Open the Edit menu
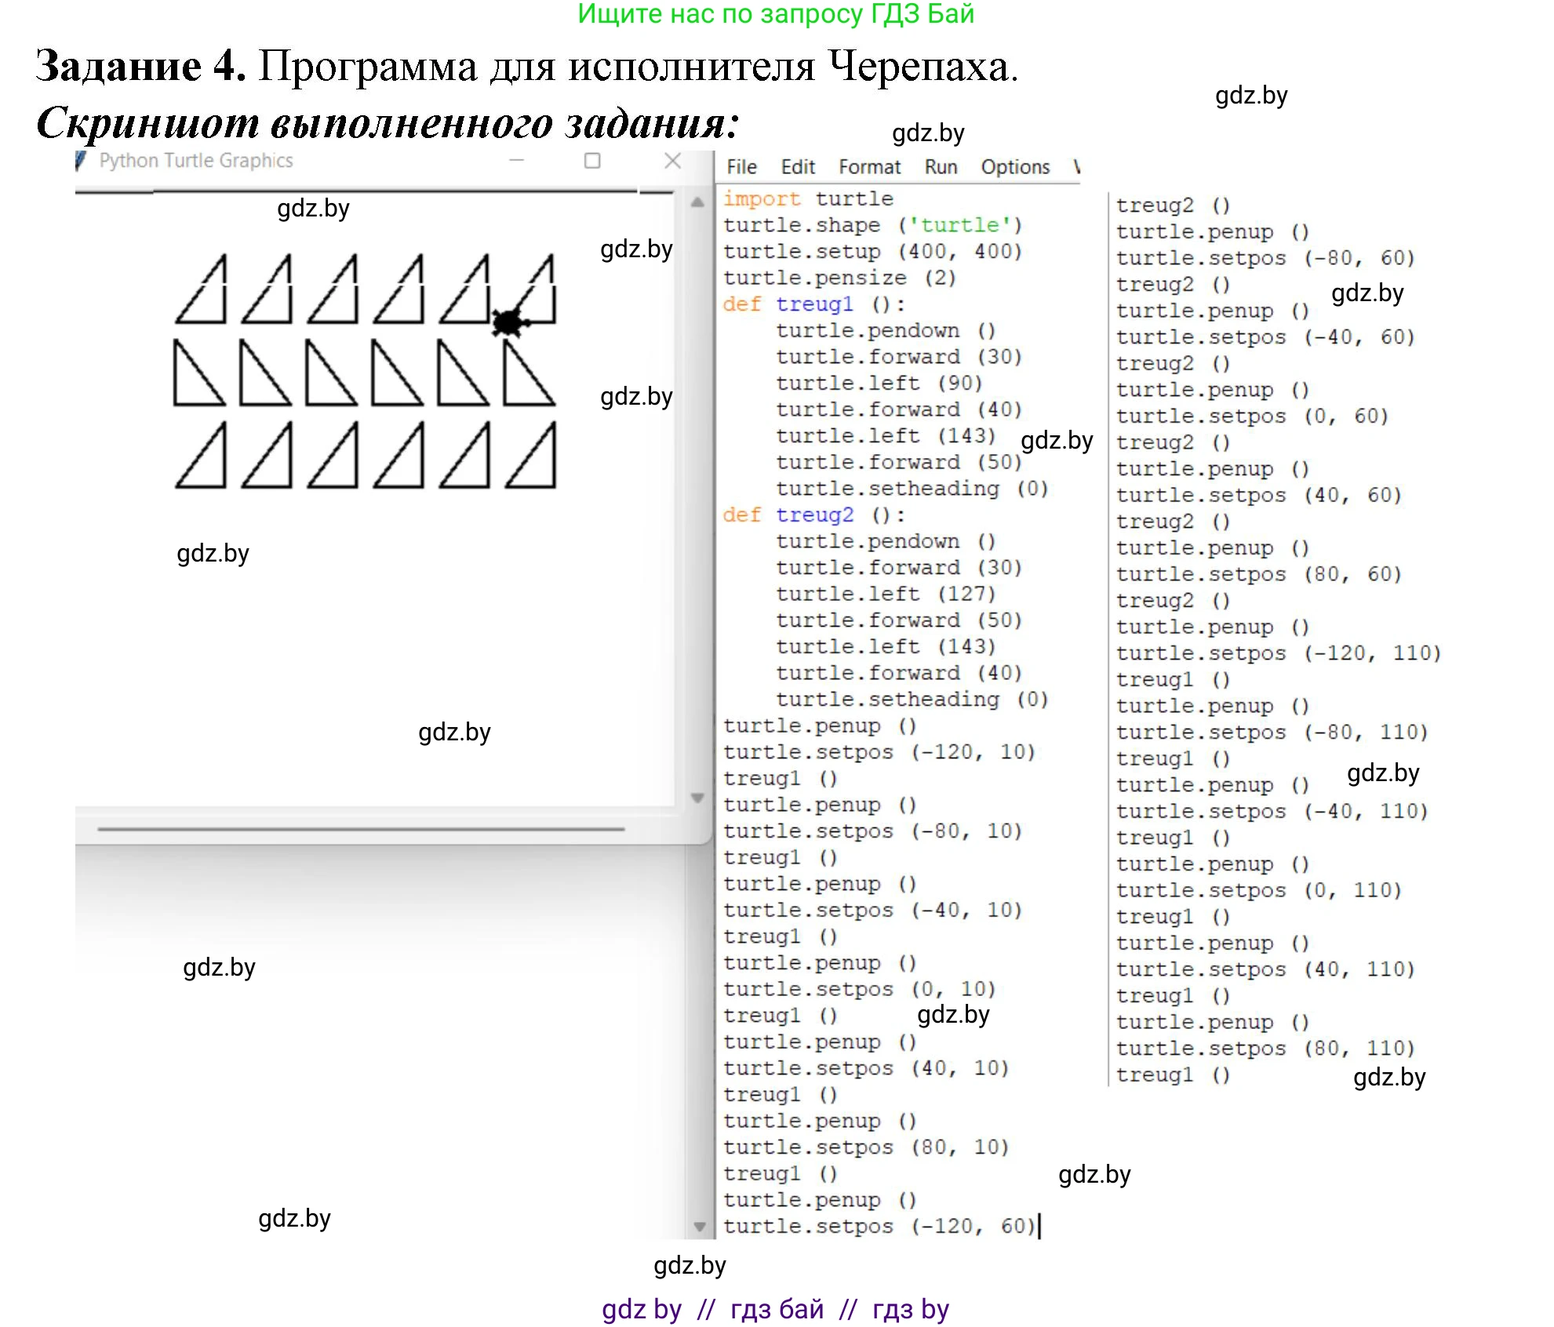This screenshot has width=1554, height=1327. (797, 166)
